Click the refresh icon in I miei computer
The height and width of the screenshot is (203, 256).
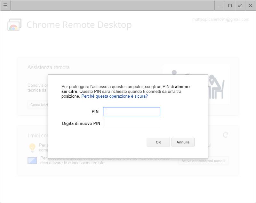pos(225,135)
